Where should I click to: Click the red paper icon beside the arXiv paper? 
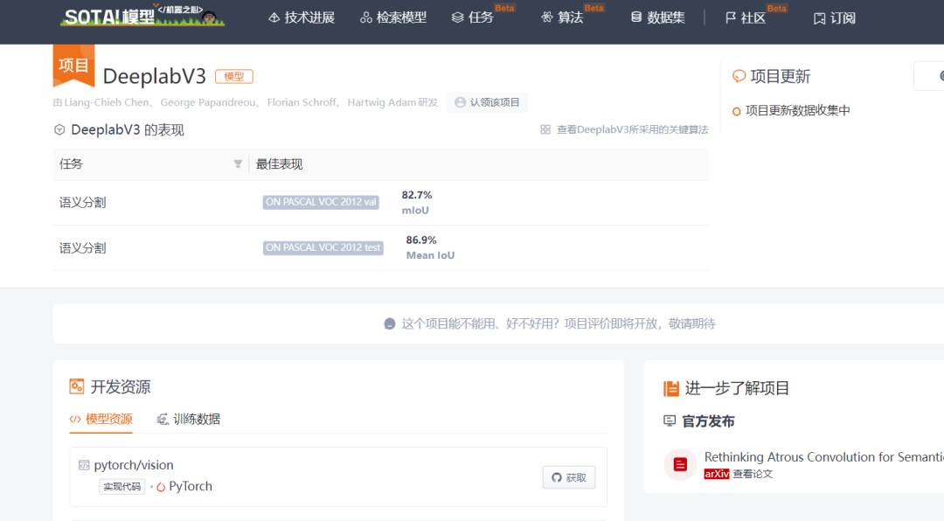679,464
